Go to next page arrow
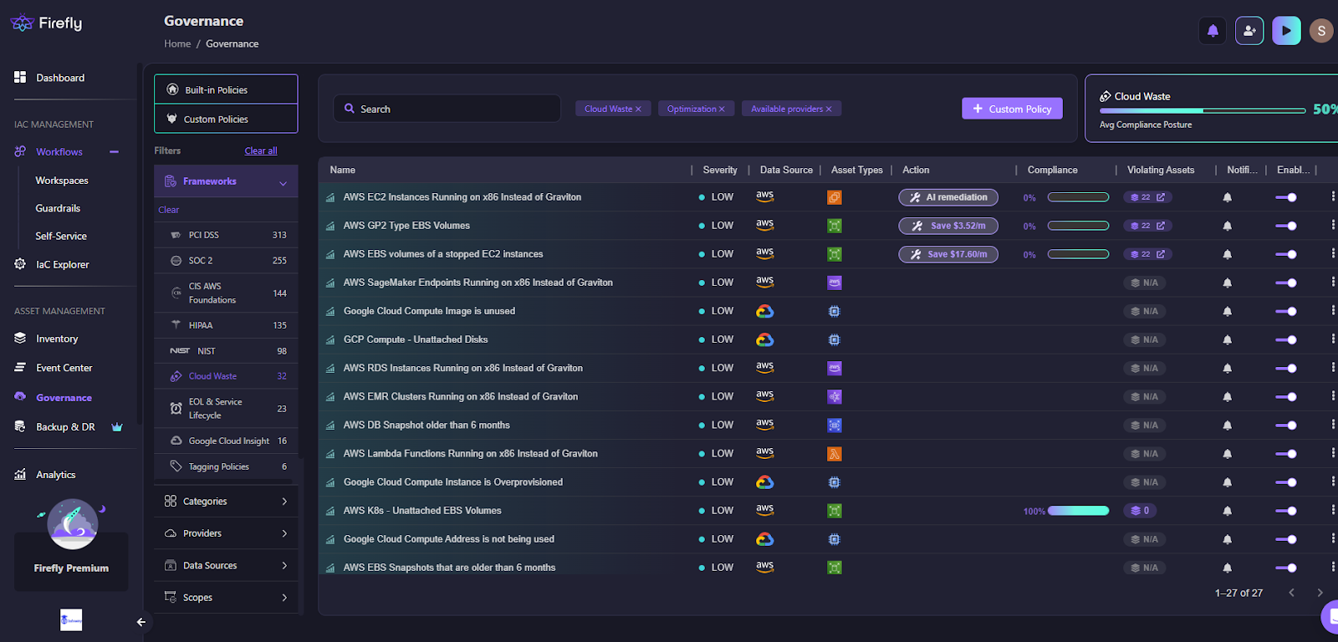Viewport: 1338px width, 642px height. [1320, 593]
